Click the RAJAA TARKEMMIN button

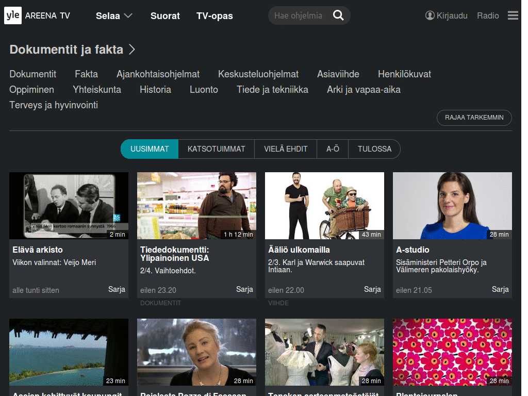474,118
